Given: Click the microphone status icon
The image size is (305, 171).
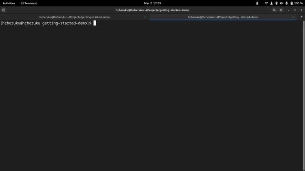Looking at the screenshot, I should 286,3.
